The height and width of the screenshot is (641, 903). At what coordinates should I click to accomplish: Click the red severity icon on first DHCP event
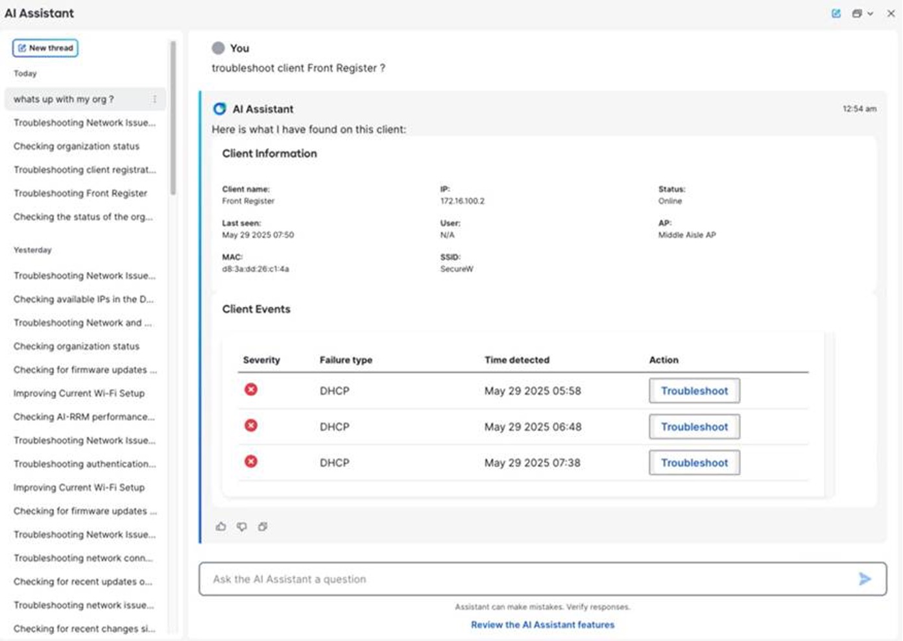(x=251, y=390)
